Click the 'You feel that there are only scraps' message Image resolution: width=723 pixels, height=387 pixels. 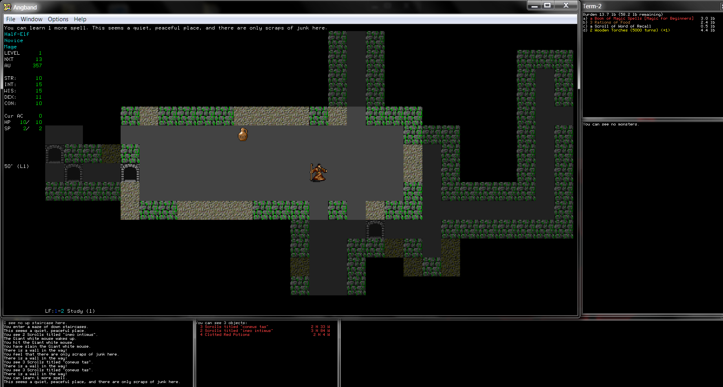61,354
